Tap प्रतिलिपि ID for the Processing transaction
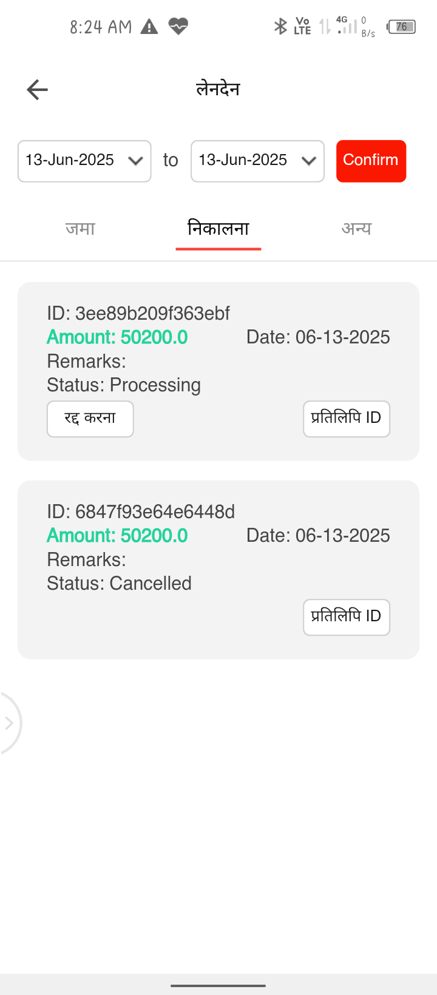The width and height of the screenshot is (437, 995). tap(346, 418)
